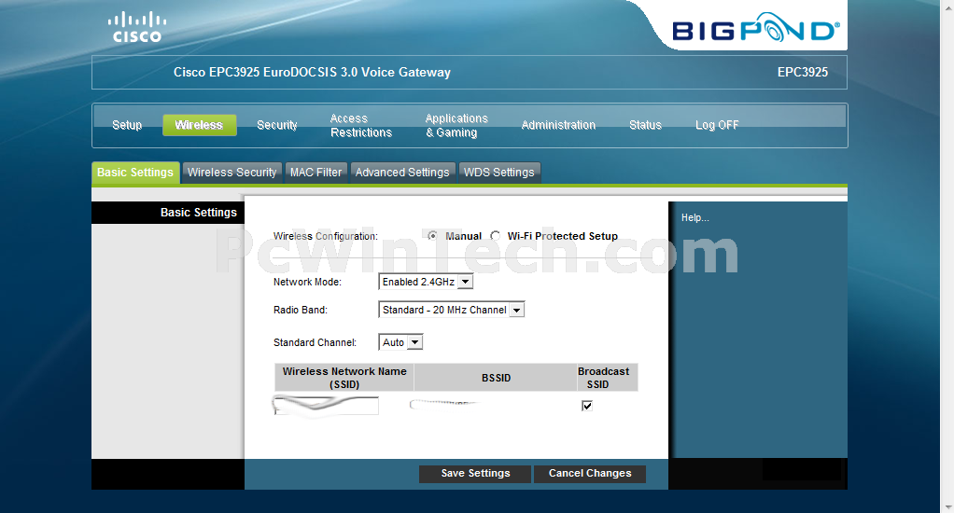
Task: Switch to the Wireless Security tab
Action: pos(231,173)
